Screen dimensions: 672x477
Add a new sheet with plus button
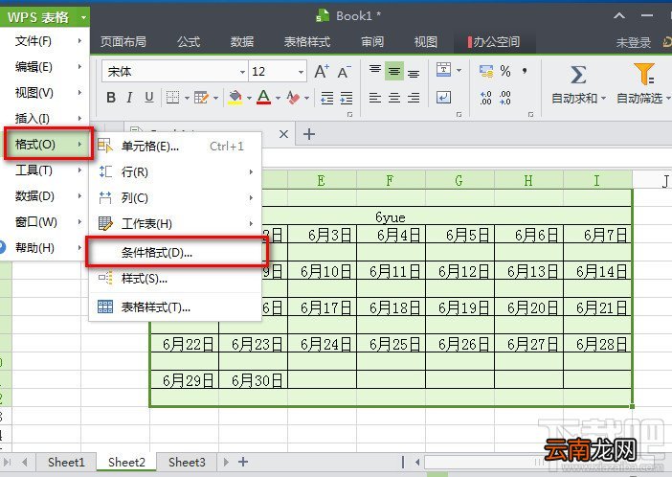[243, 462]
